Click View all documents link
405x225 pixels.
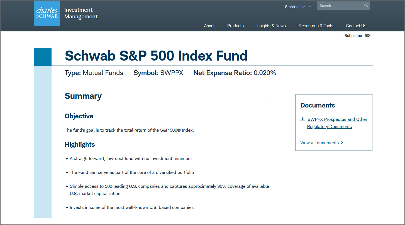pos(319,142)
